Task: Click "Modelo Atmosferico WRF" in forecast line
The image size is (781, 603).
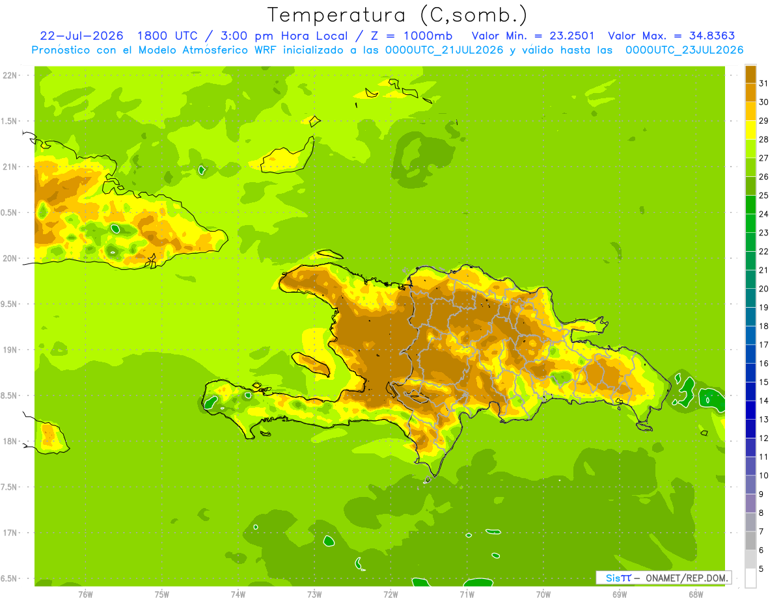Action: 207,50
